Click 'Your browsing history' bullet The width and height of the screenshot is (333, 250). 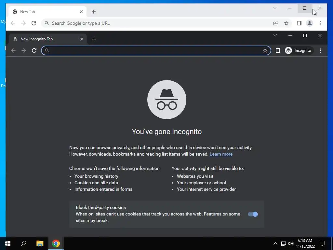pyautogui.click(x=96, y=176)
